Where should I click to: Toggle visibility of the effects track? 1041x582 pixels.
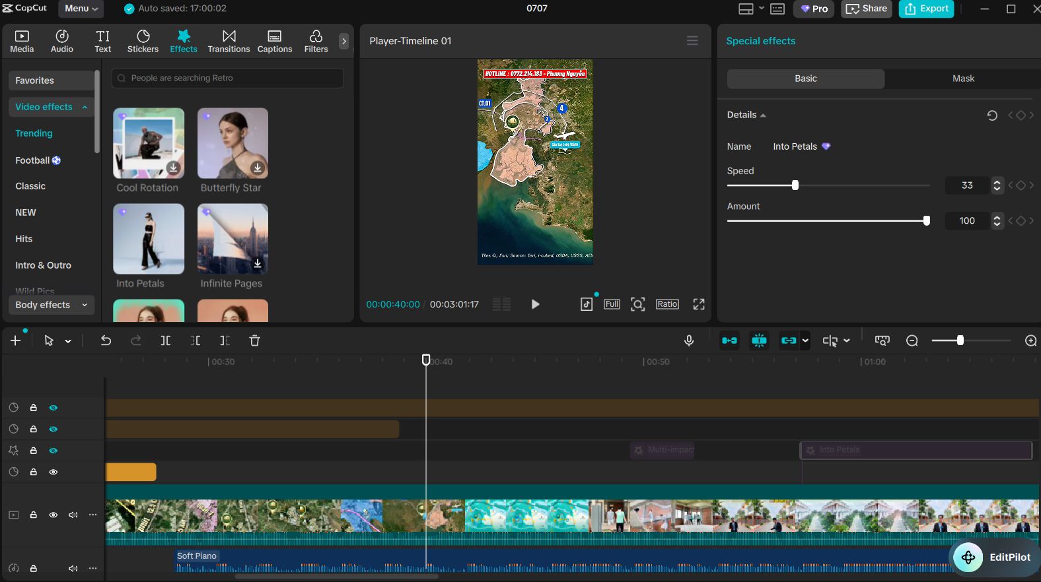click(x=54, y=451)
